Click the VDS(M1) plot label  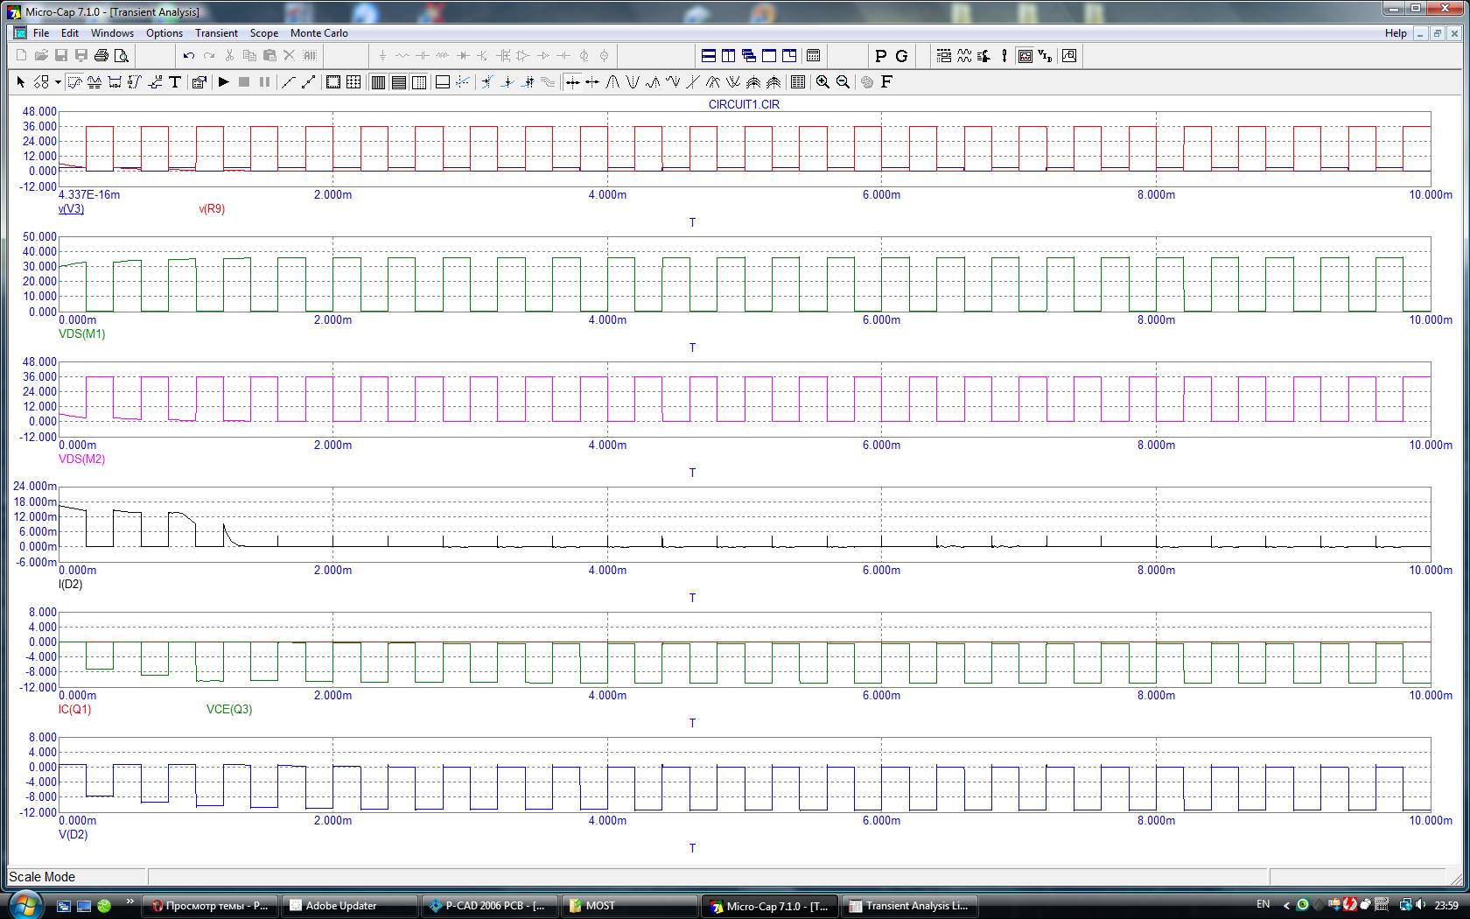click(81, 334)
